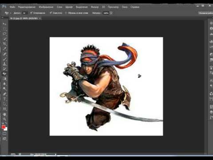Select the Crop tool
Viewport: 213px width, 160px height.
(4, 44)
